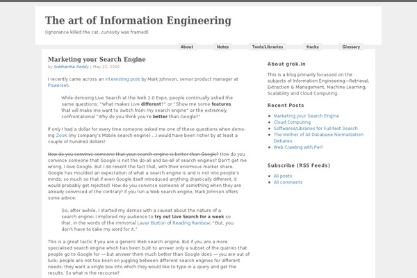The height and width of the screenshot is (278, 417).
Task: Go to the Hacks tab
Action: point(313,47)
